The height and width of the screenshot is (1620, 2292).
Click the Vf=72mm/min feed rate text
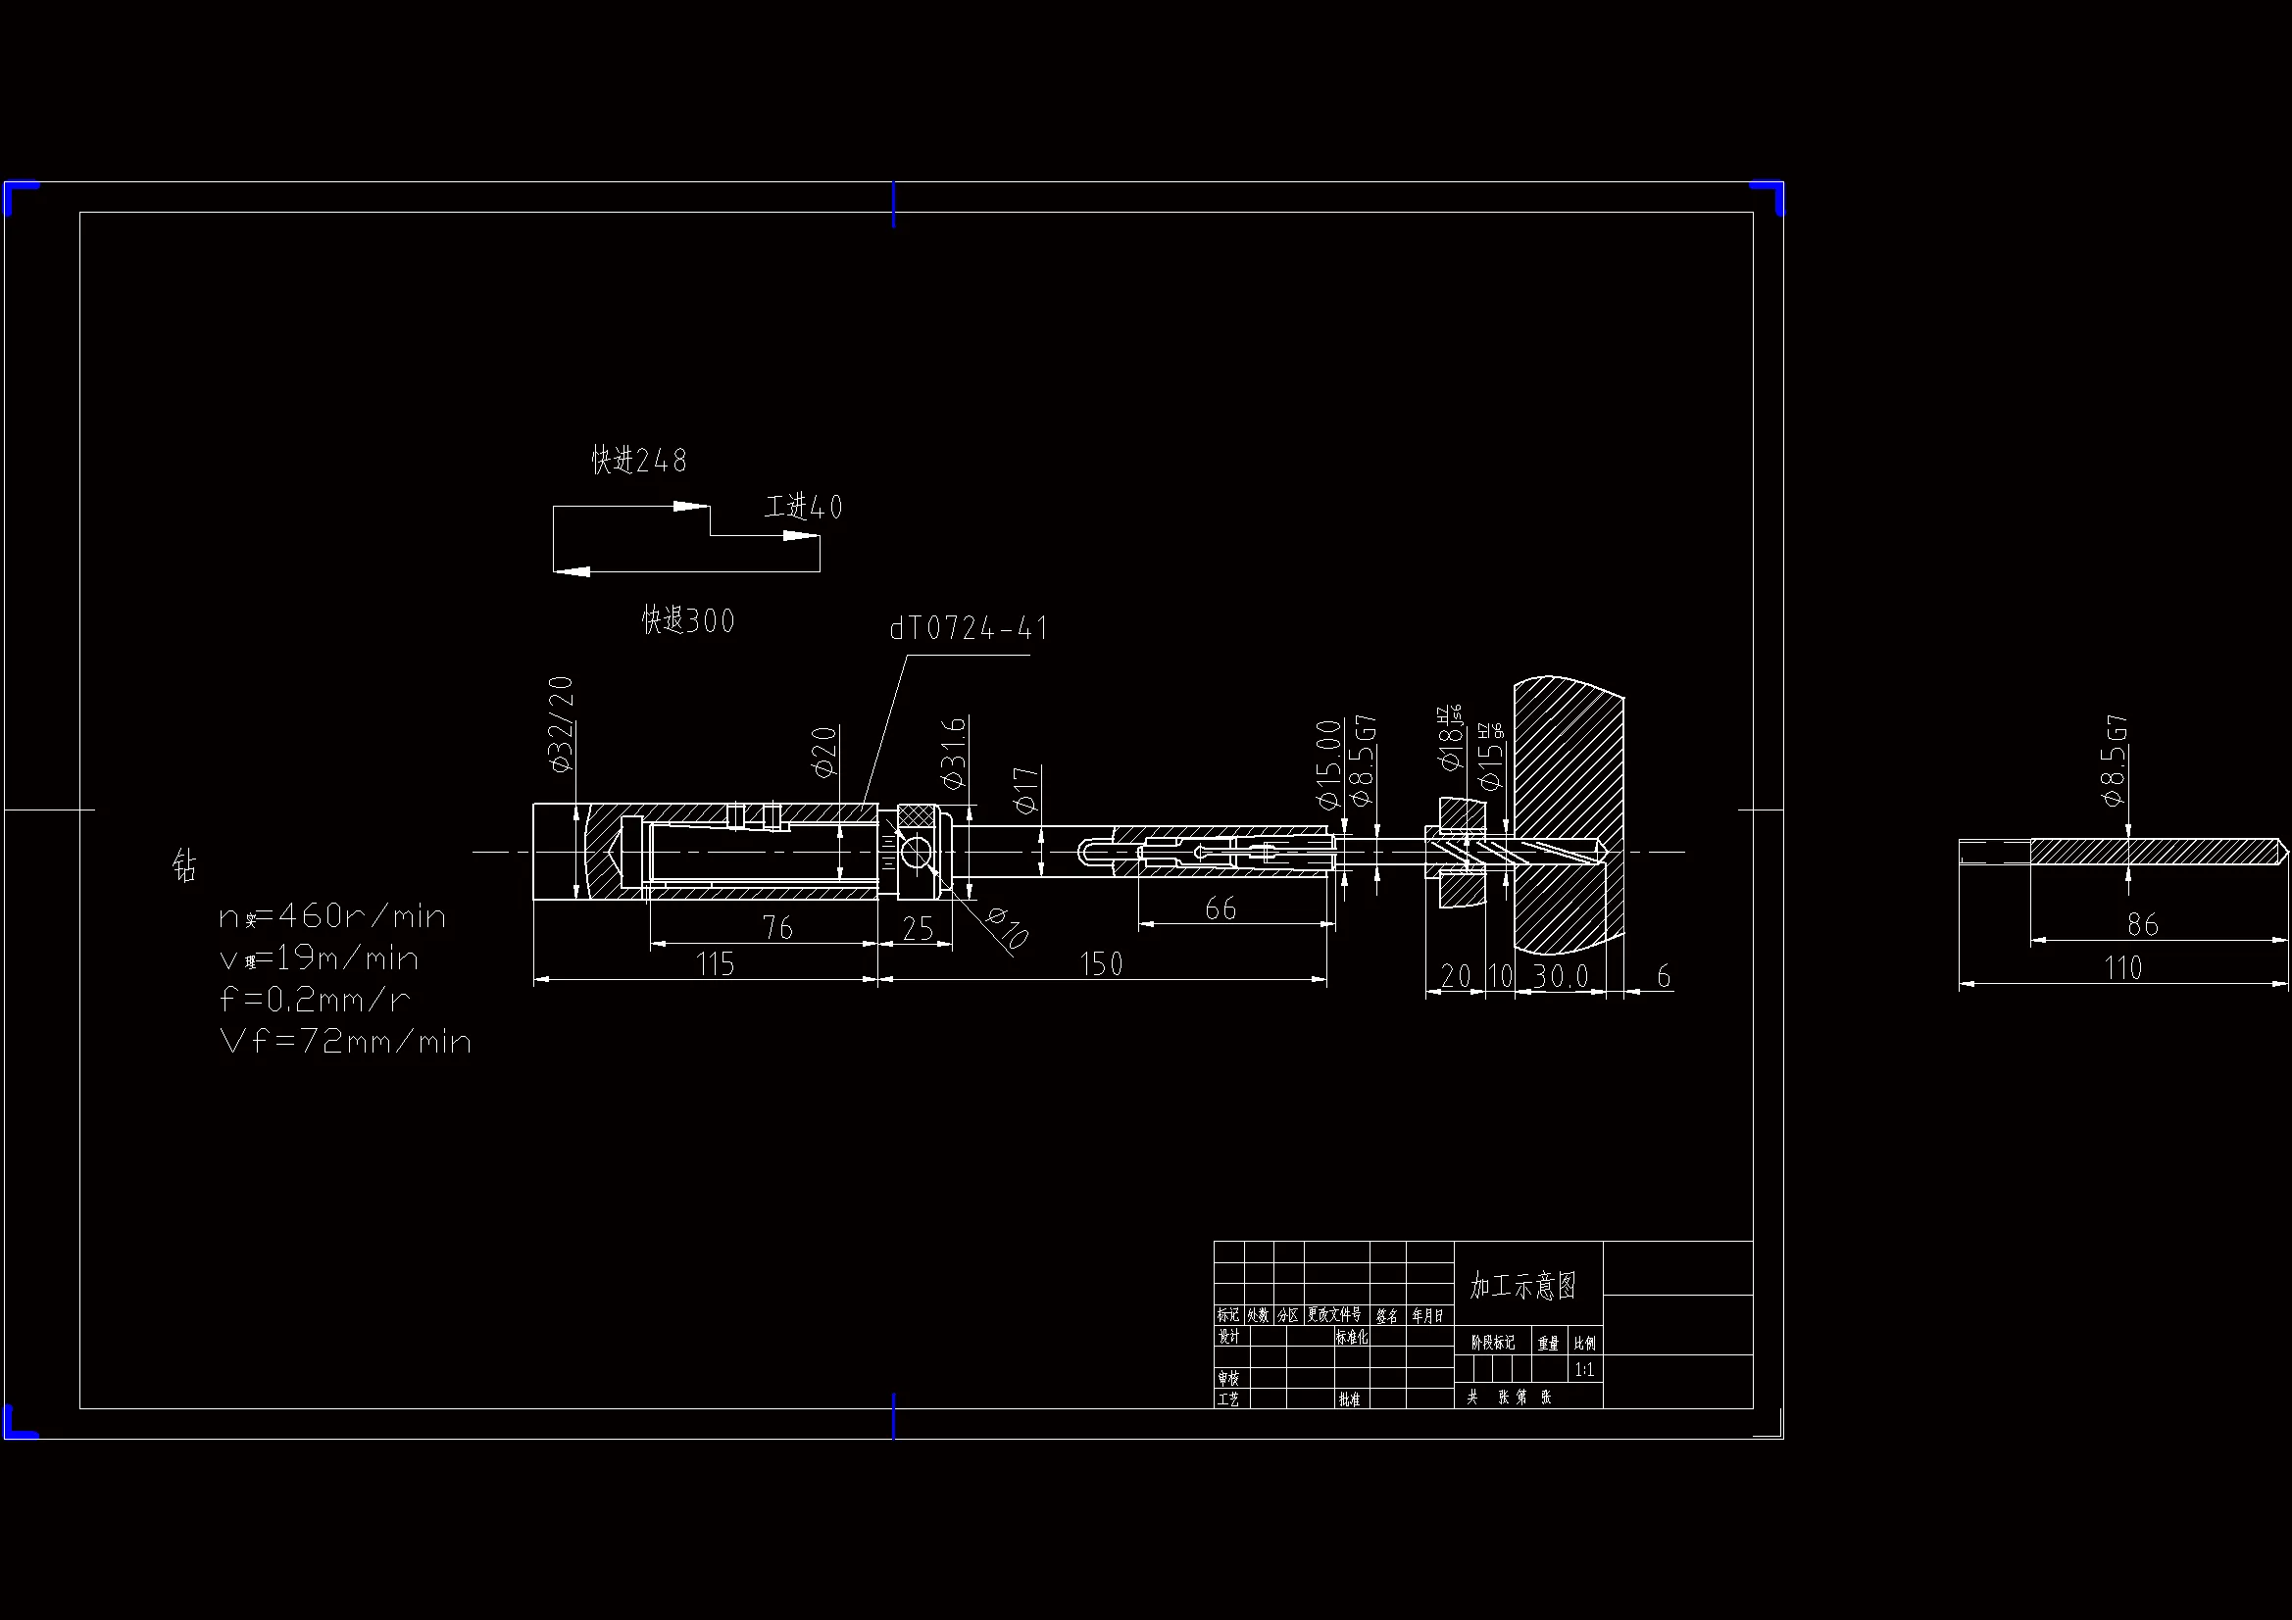pos(344,1042)
